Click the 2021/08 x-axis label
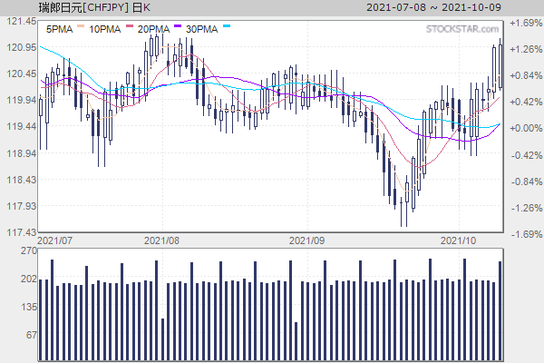The width and height of the screenshot is (544, 363). point(163,240)
